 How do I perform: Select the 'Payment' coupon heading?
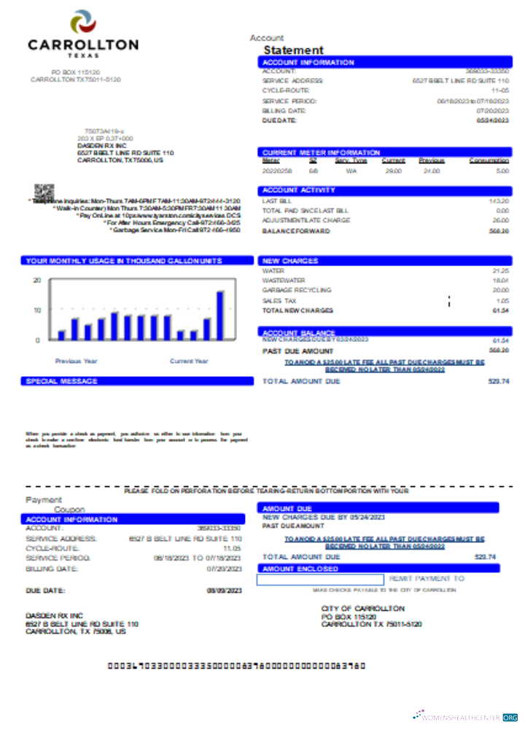tap(44, 500)
